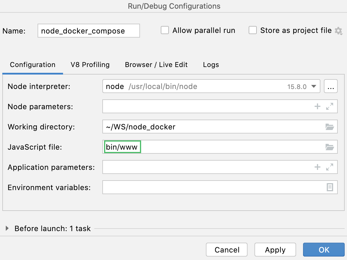
Task: Toggle Allow parallel run checkbox off
Action: (x=165, y=30)
